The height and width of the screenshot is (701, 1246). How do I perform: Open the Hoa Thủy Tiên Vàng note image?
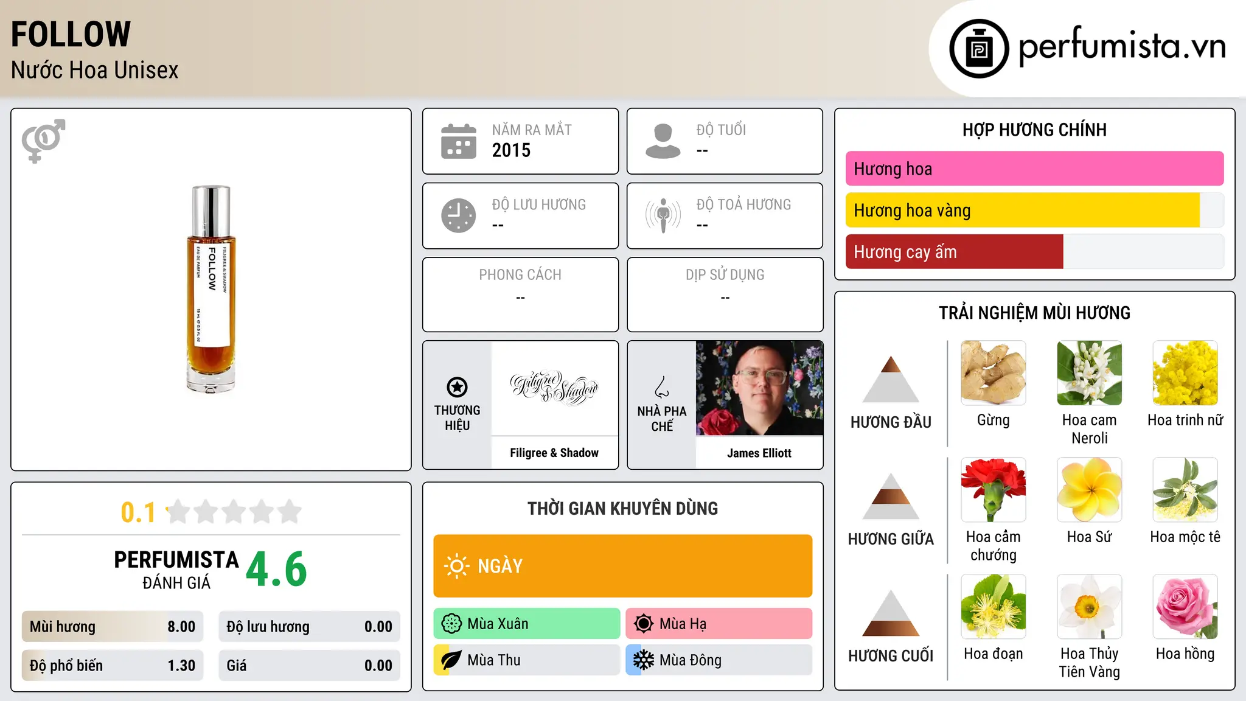click(x=1090, y=607)
